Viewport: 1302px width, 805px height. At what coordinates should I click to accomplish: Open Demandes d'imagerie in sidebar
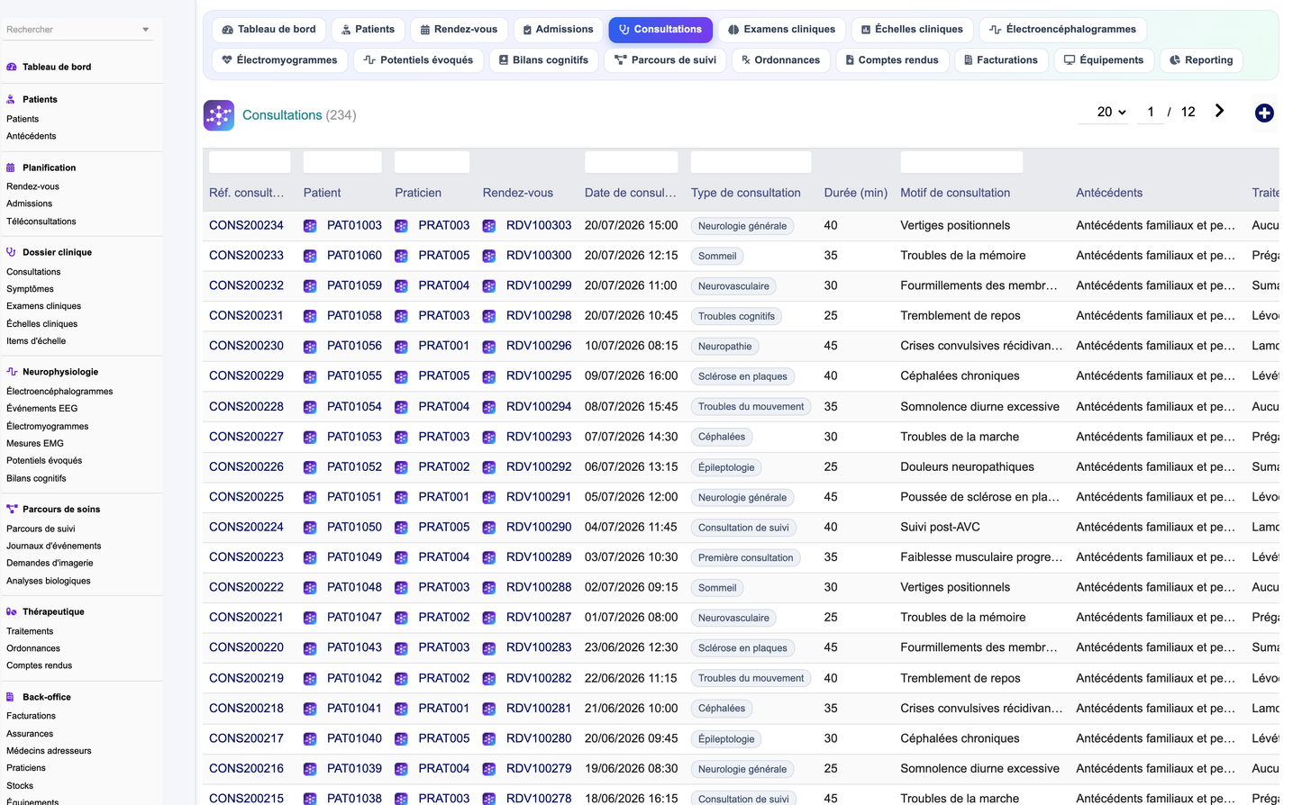(x=50, y=564)
